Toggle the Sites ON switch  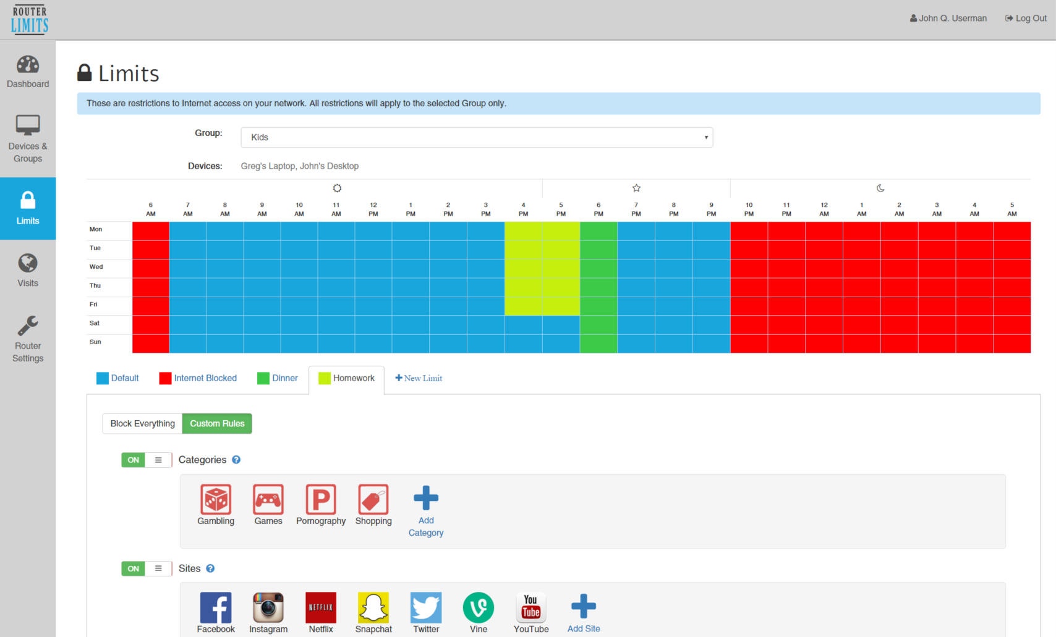(134, 569)
